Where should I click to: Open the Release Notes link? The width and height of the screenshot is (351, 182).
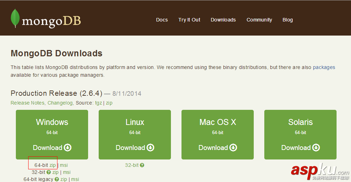coord(28,103)
